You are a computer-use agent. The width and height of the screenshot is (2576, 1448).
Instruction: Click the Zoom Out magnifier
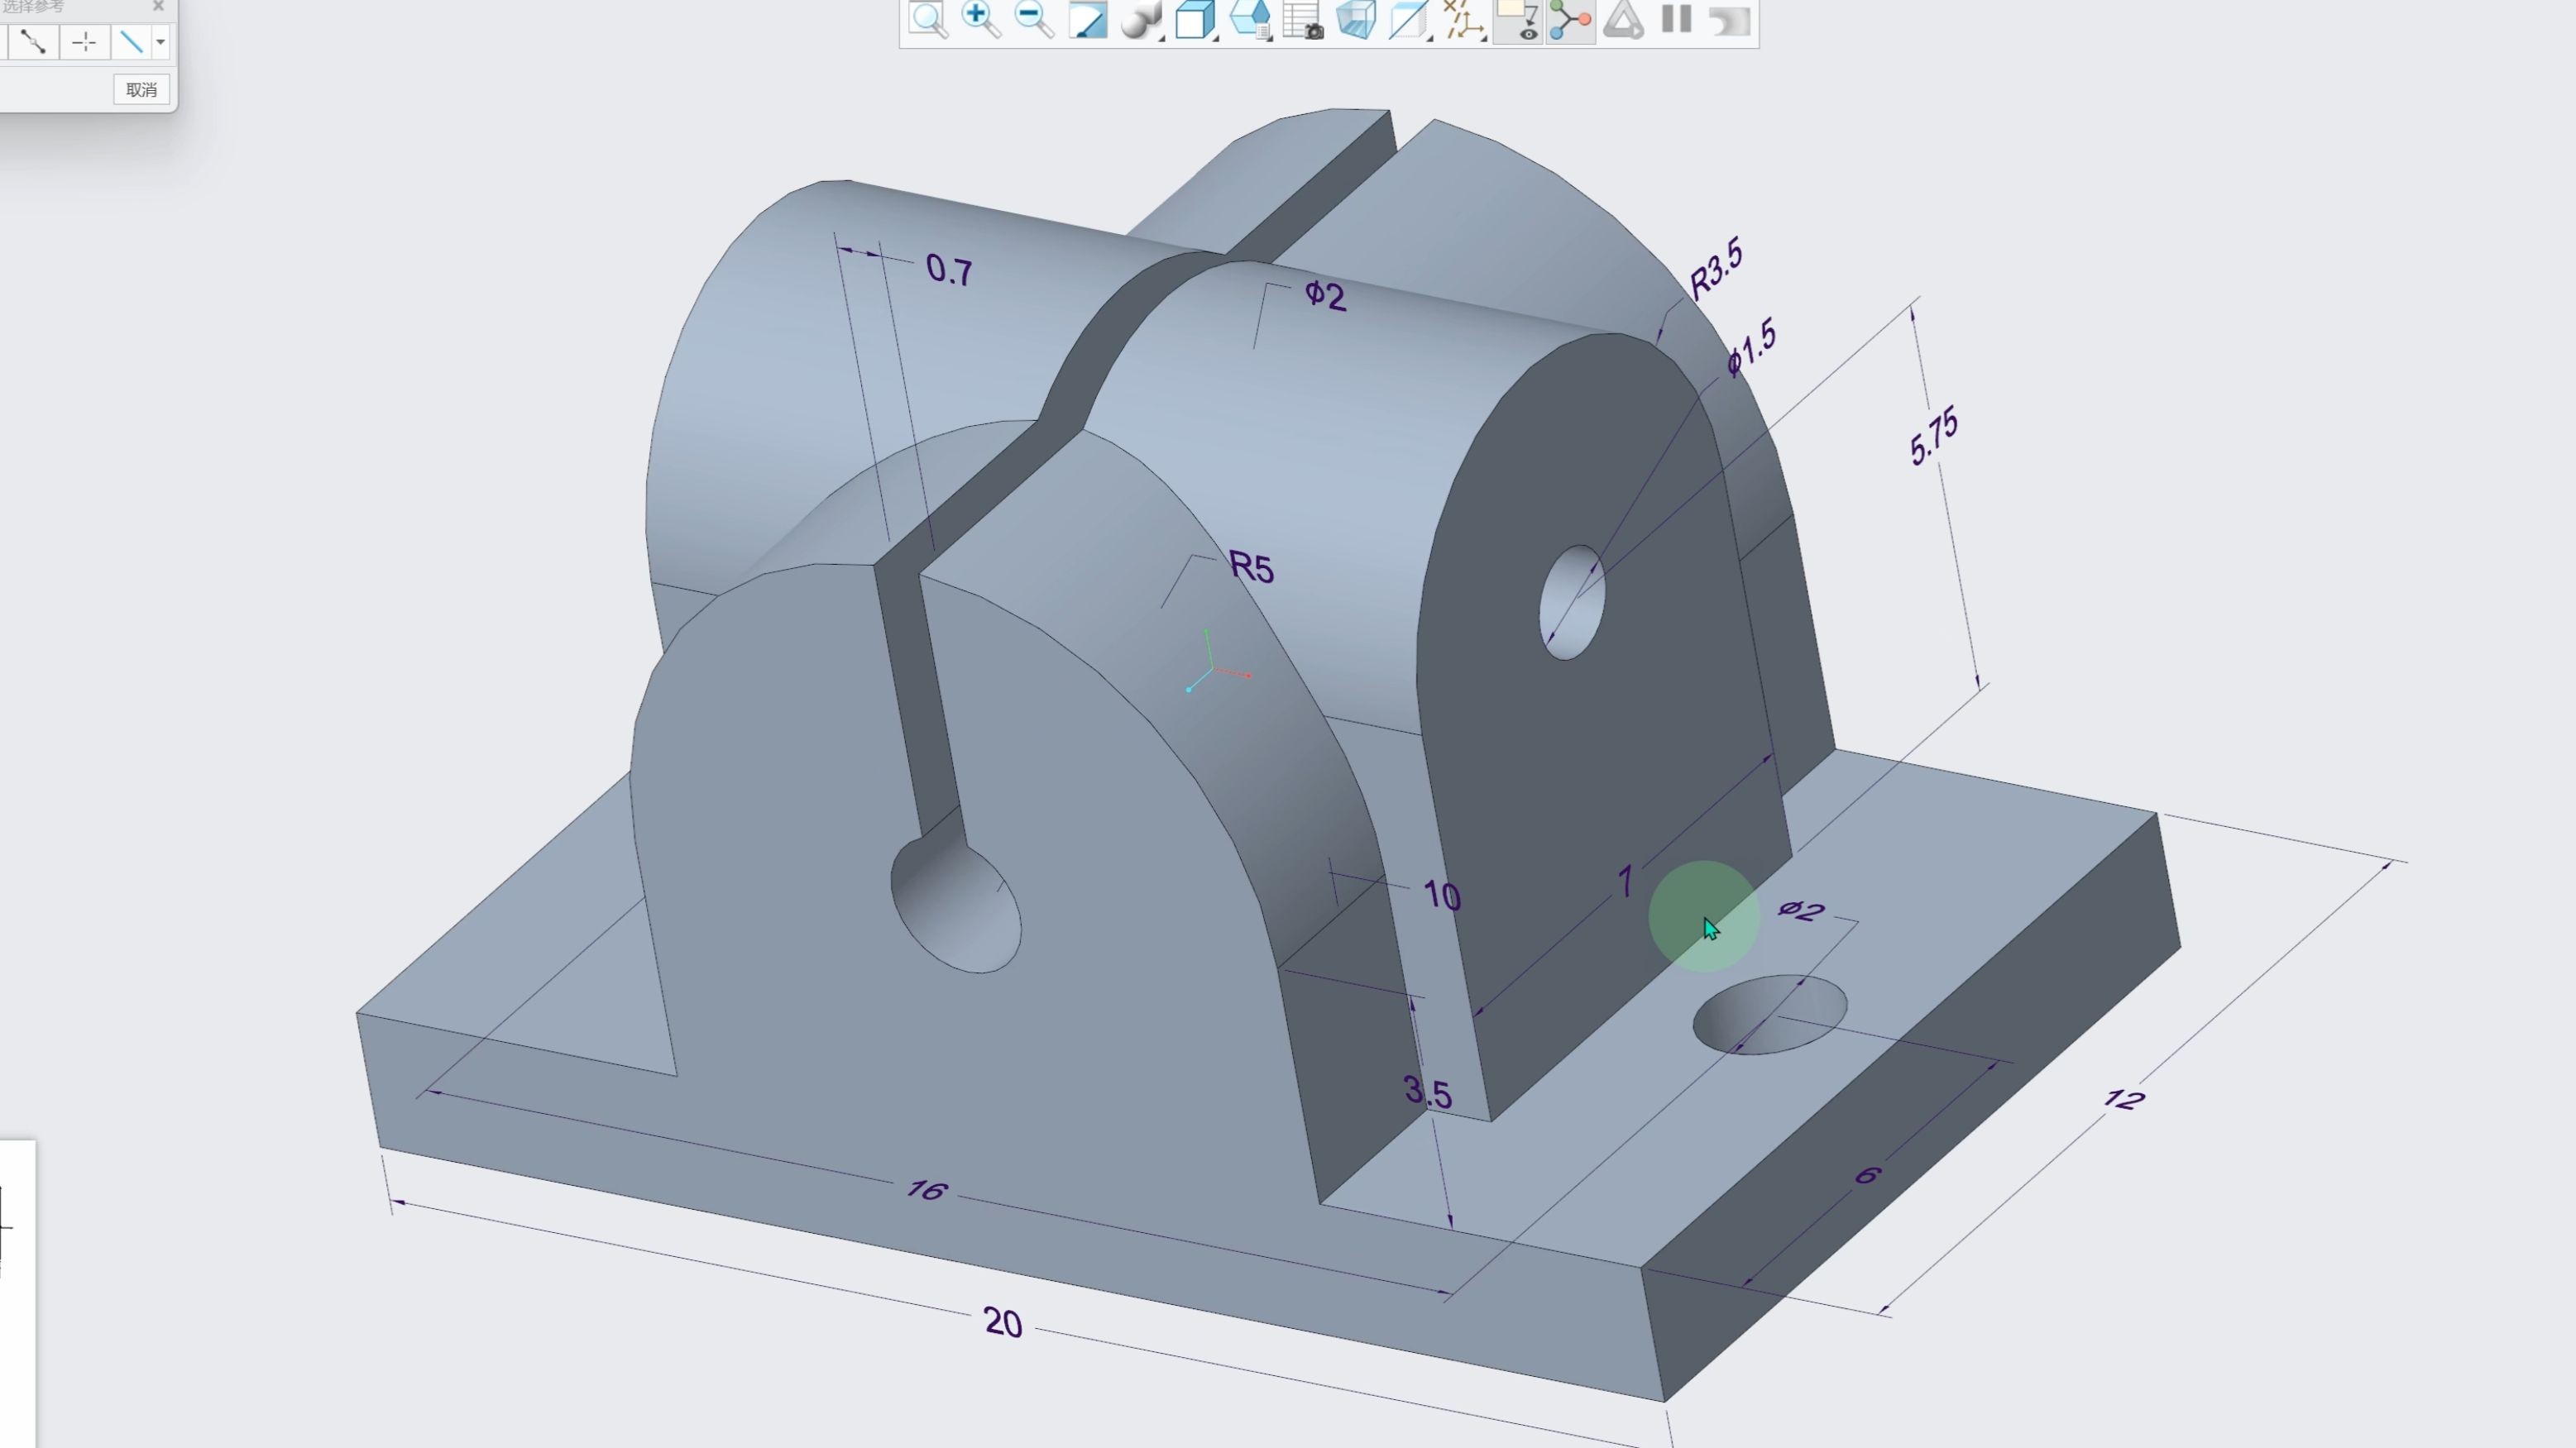pyautogui.click(x=1033, y=20)
